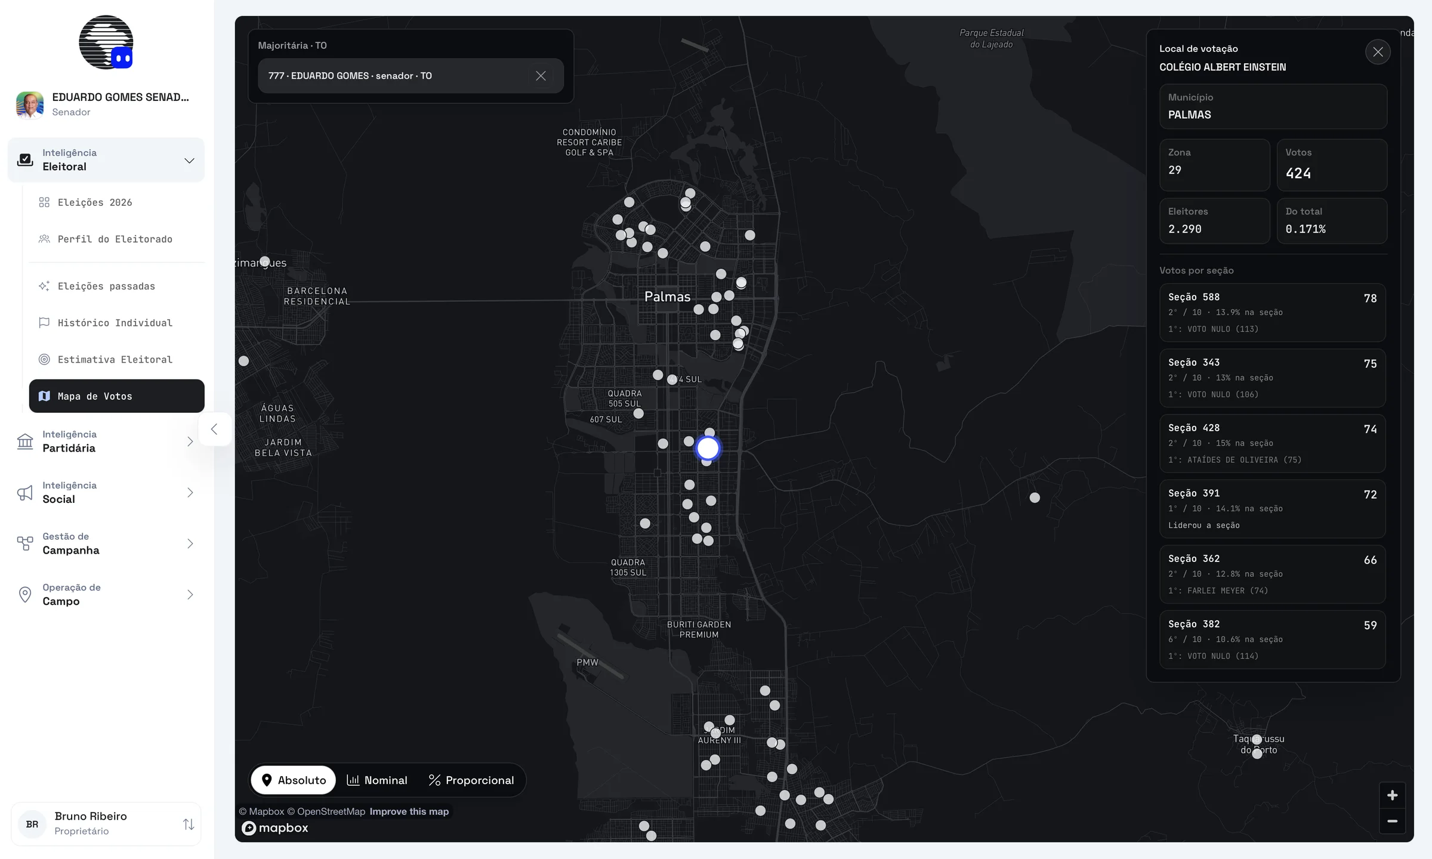Click the Operação de Campo pin icon
Image resolution: width=1432 pixels, height=859 pixels.
[x=25, y=595]
